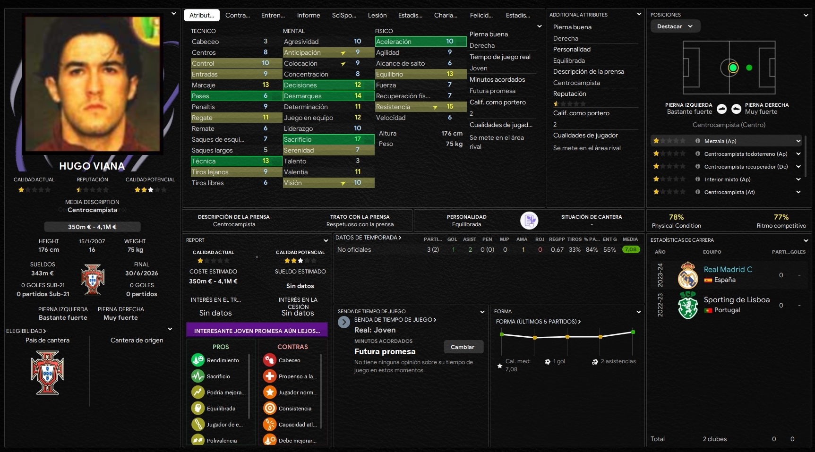Click the 350m € - 4,1M € value badge under Centrocampista

[93, 227]
